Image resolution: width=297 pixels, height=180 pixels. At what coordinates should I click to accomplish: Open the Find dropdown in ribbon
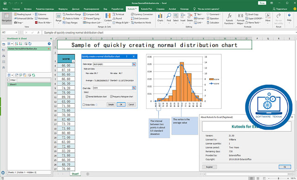168,19
